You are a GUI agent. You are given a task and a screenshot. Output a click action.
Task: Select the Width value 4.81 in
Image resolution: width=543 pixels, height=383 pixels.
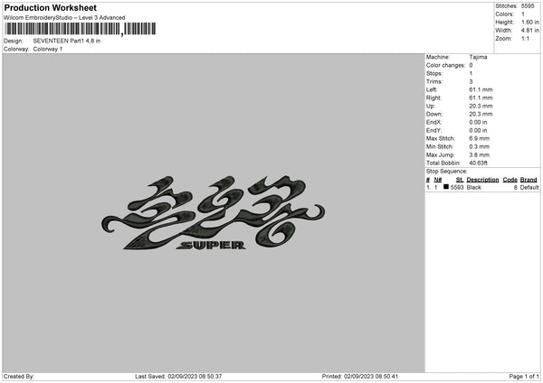coord(530,31)
